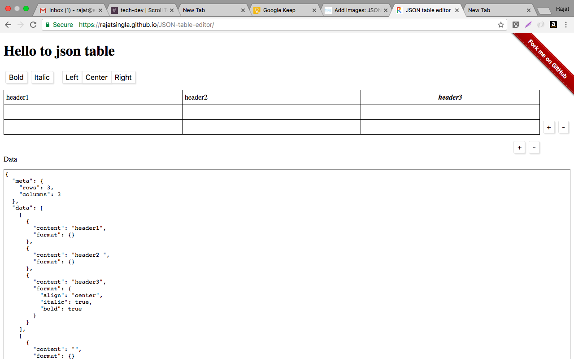Image resolution: width=574 pixels, height=359 pixels.
Task: Click the browser Back arrow
Action: (8, 25)
